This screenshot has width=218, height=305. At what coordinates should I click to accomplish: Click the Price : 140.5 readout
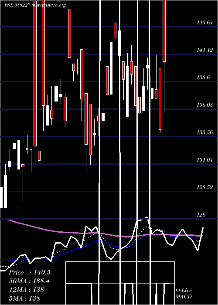pyautogui.click(x=30, y=272)
